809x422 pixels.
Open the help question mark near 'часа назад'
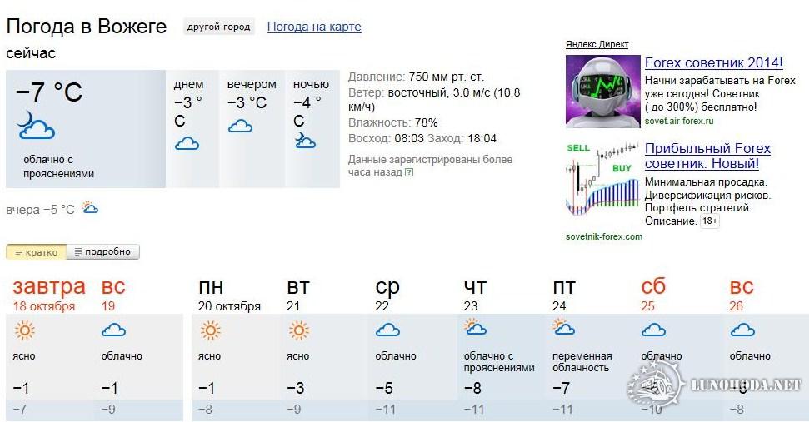click(409, 172)
